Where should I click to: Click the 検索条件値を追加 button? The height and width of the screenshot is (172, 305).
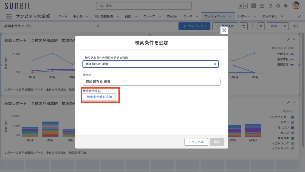click(99, 97)
